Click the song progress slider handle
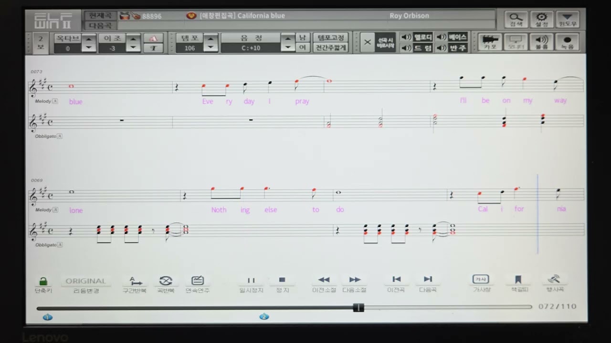 coord(358,307)
